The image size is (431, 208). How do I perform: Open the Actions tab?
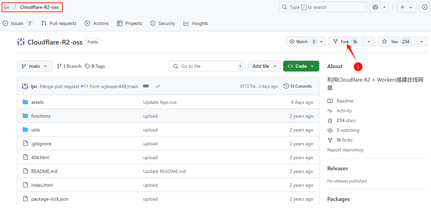(97, 23)
